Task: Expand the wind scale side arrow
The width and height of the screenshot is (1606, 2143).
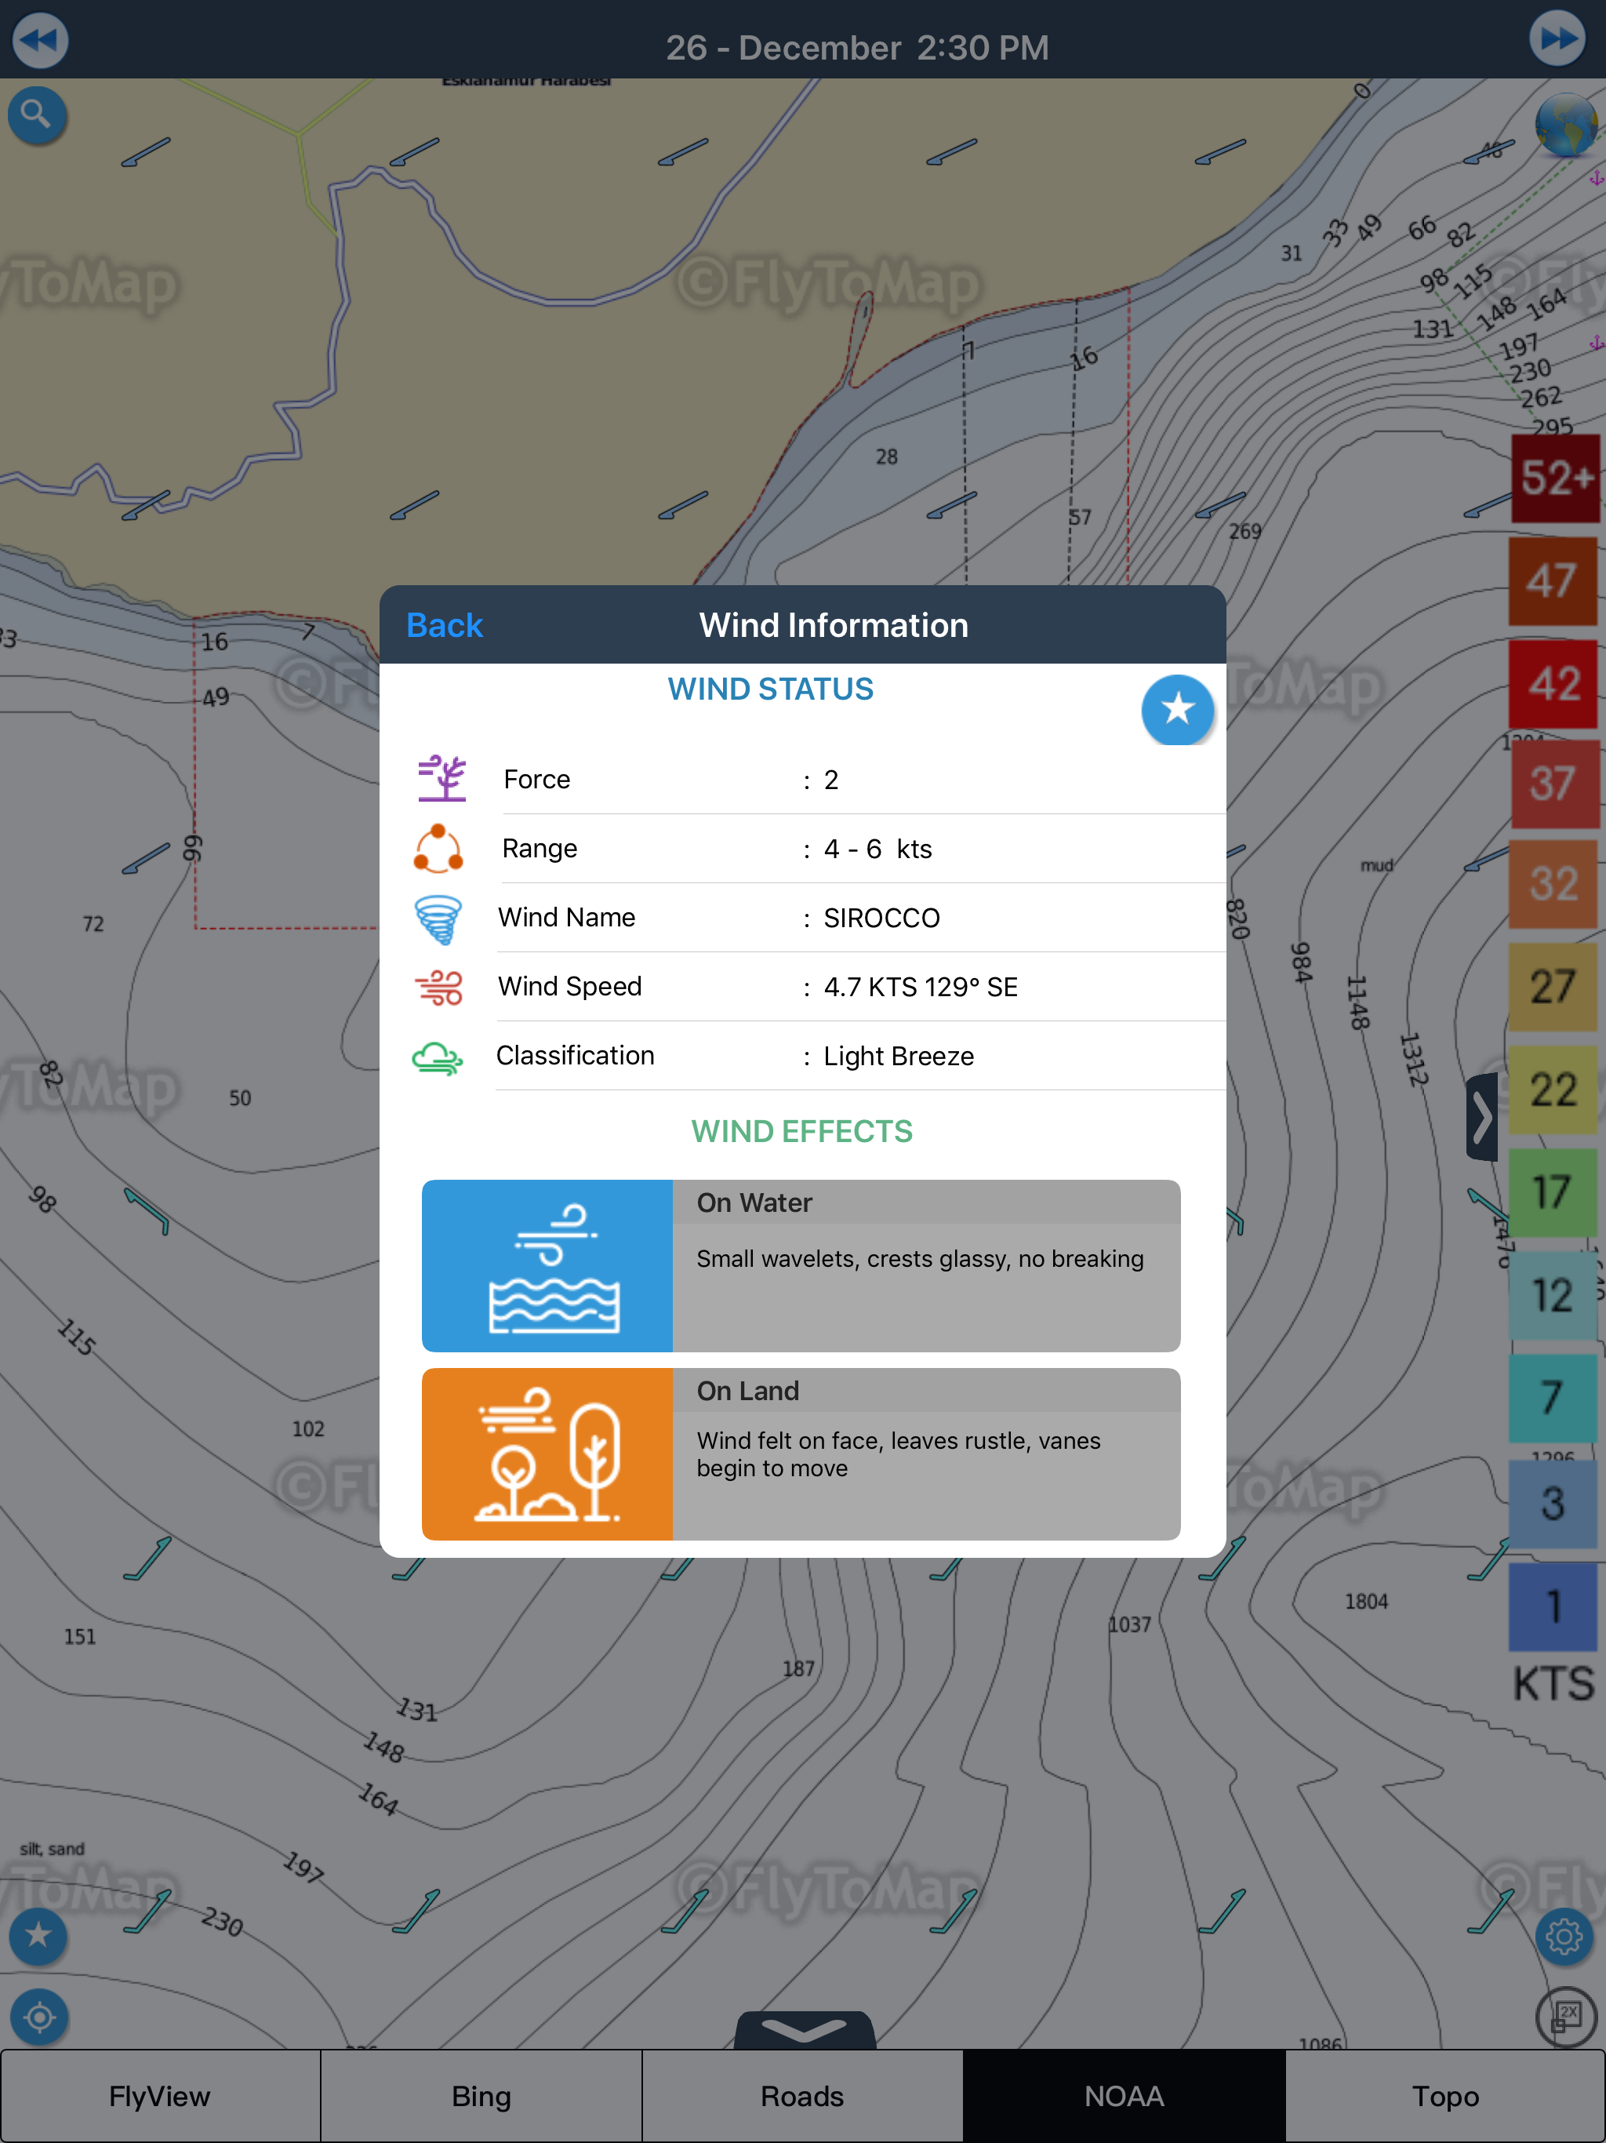Action: point(1482,1117)
